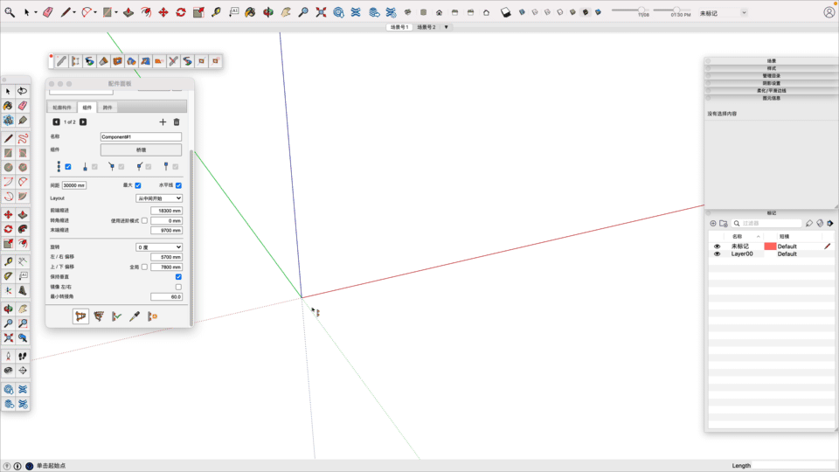Click the 桥墩 component button
The height and width of the screenshot is (472, 839).
(x=141, y=150)
